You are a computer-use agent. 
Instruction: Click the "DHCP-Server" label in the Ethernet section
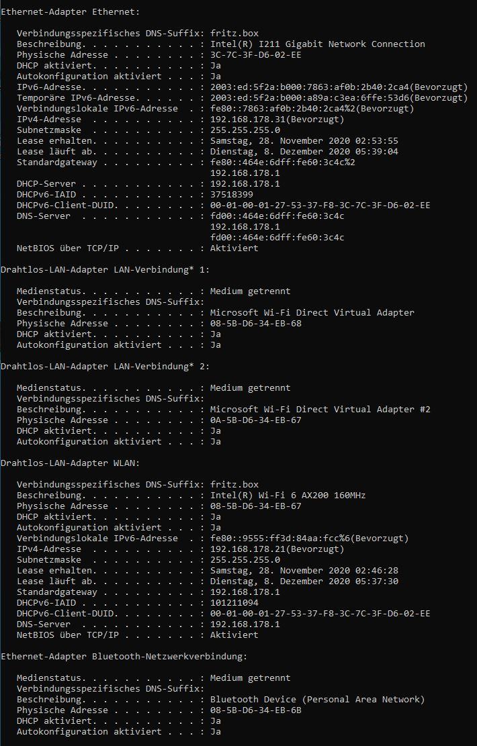click(x=46, y=183)
